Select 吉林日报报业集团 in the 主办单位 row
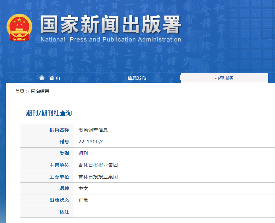The image size is (275, 223). (x=98, y=177)
